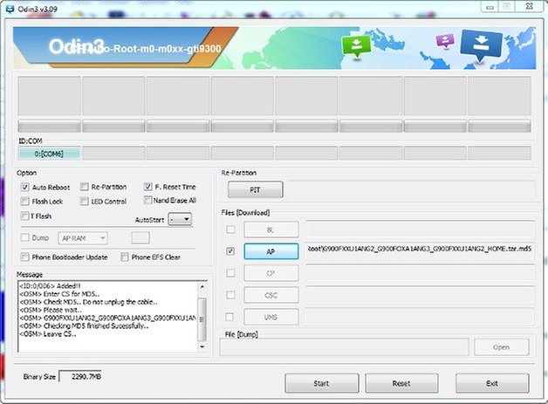Tick the Phone EFS Clear checkbox
548x404 pixels.
click(x=125, y=257)
